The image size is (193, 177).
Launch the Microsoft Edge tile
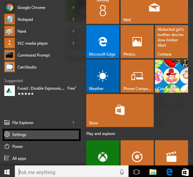point(103,42)
